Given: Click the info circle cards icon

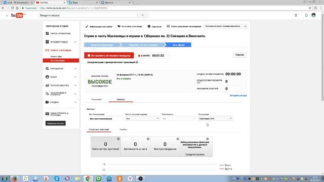Looking at the screenshot, I should coord(149,26).
